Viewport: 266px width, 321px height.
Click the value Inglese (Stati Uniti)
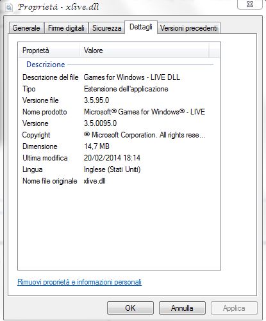click(112, 169)
